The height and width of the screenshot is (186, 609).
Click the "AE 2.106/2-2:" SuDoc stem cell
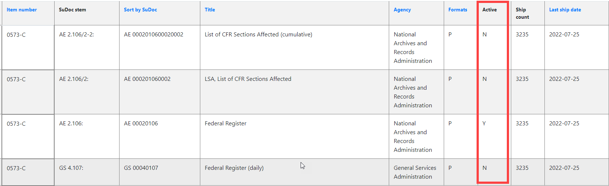click(76, 35)
